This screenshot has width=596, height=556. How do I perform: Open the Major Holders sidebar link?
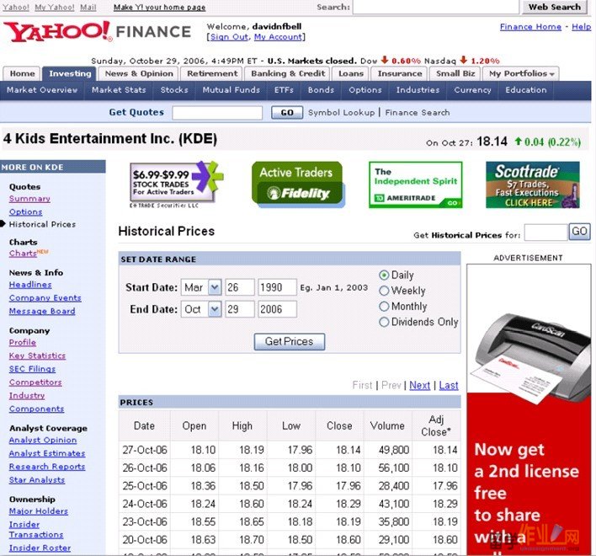(39, 511)
